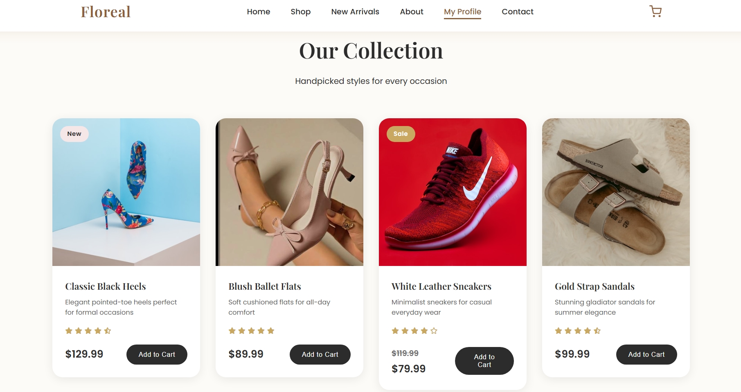The image size is (741, 392).
Task: Open the shopping cart icon
Action: [655, 11]
